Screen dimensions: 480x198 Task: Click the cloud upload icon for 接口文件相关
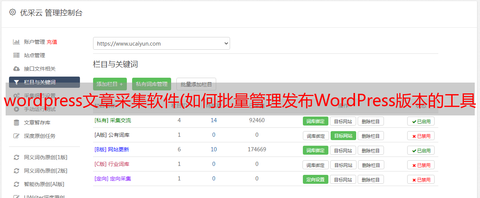point(16,69)
